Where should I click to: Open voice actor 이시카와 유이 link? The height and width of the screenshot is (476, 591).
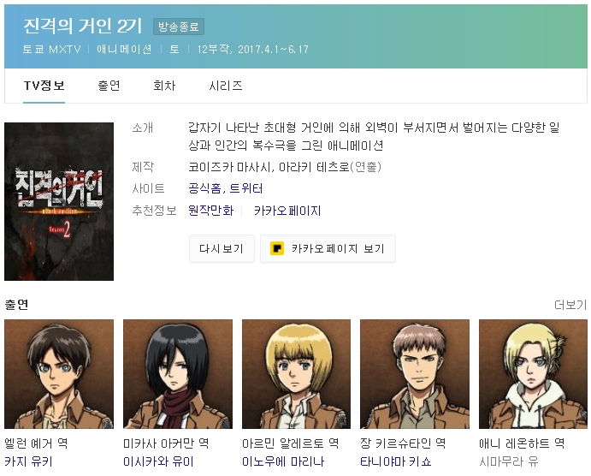158,461
